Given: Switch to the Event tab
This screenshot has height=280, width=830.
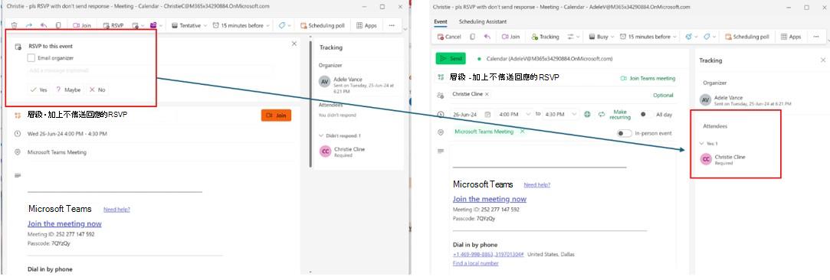Looking at the screenshot, I should [x=441, y=21].
